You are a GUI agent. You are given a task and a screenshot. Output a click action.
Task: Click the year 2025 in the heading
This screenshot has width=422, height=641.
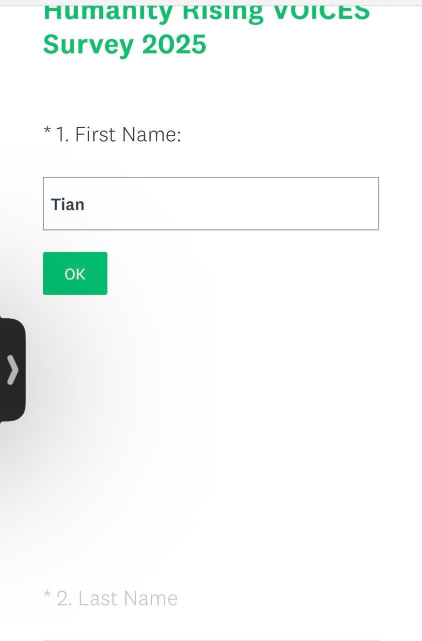(x=174, y=45)
